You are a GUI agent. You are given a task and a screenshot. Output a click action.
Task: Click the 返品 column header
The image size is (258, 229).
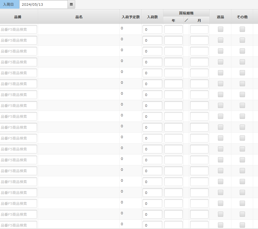(x=220, y=17)
